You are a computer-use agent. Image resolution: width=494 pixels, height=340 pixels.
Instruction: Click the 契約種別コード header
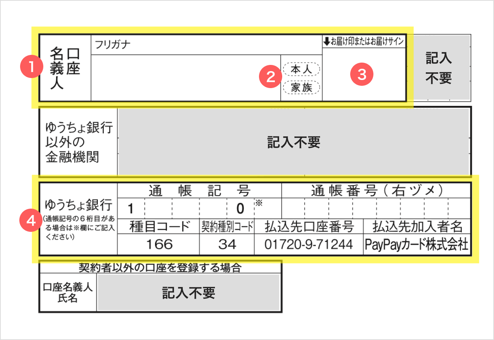pyautogui.click(x=227, y=227)
